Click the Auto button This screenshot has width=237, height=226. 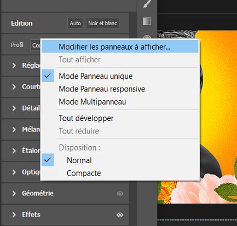point(76,23)
